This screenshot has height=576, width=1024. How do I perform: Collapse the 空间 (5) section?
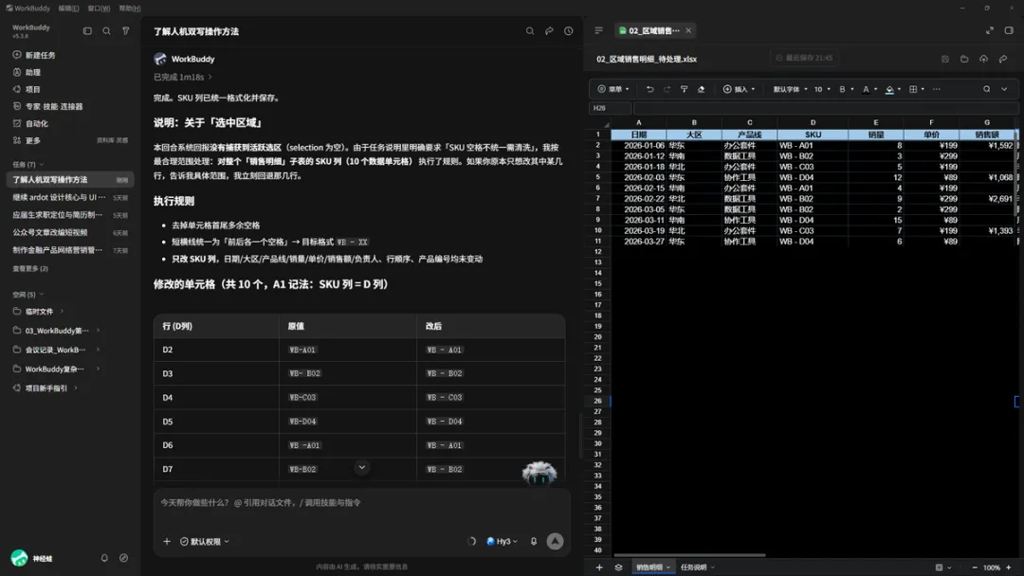[x=28, y=295]
